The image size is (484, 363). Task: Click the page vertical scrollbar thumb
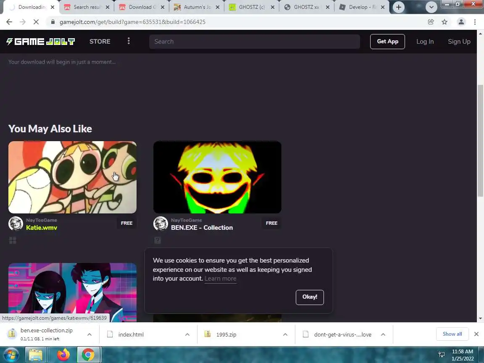pos(480,140)
